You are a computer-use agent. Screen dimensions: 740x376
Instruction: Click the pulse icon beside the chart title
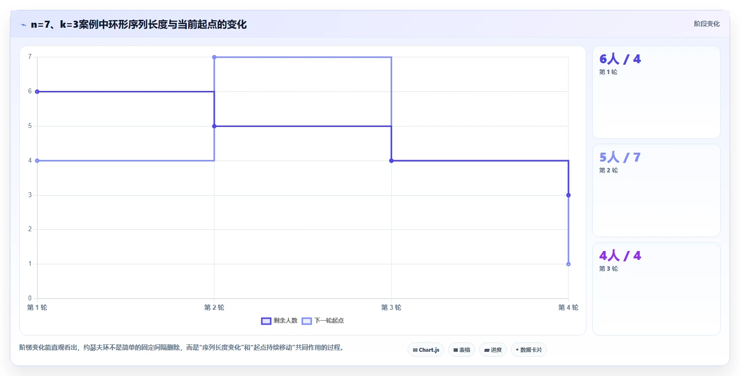23,25
